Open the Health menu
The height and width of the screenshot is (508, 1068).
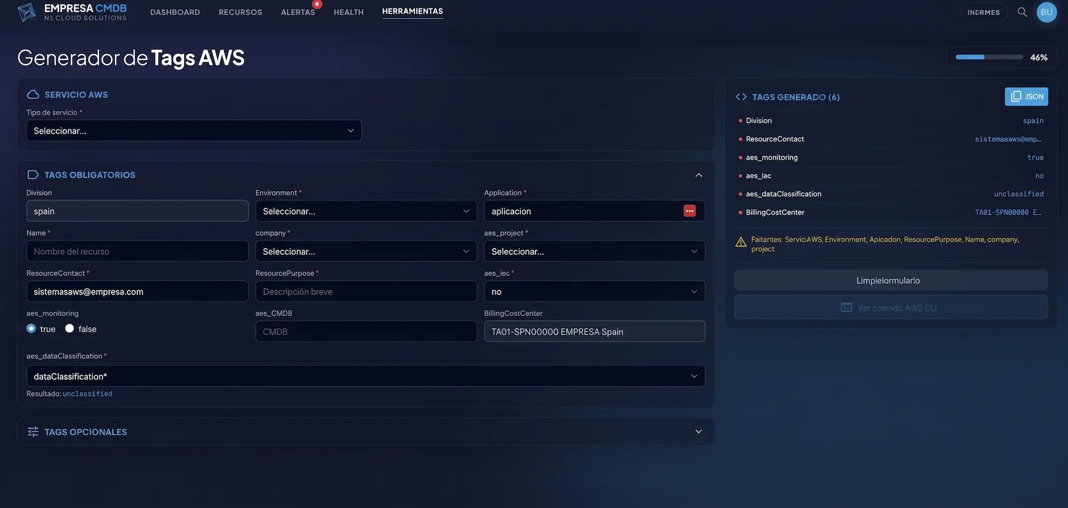[x=348, y=12]
